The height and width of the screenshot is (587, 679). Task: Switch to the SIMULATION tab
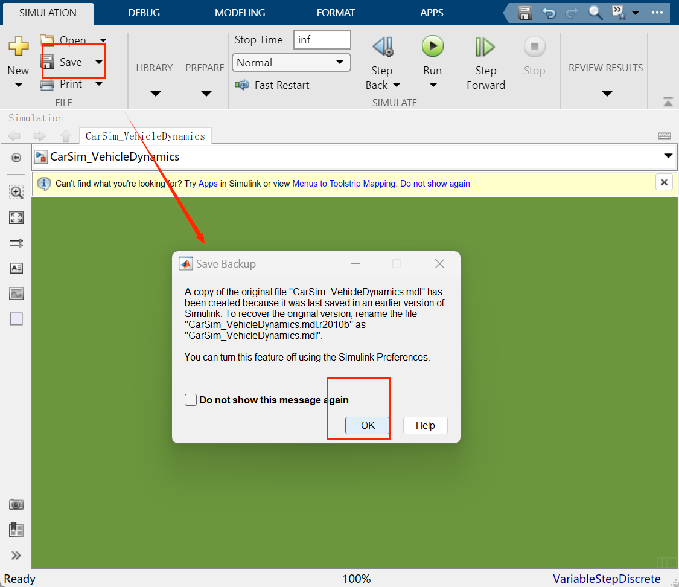pos(48,13)
